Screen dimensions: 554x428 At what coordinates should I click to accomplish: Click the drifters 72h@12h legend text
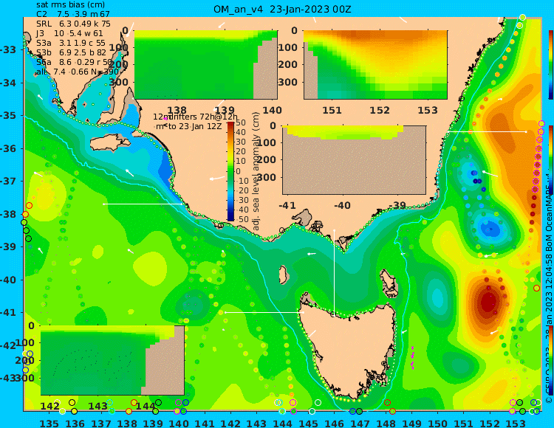pyautogui.click(x=203, y=117)
